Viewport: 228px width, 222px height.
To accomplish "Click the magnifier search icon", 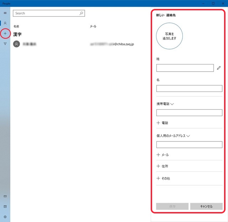I will (81, 13).
